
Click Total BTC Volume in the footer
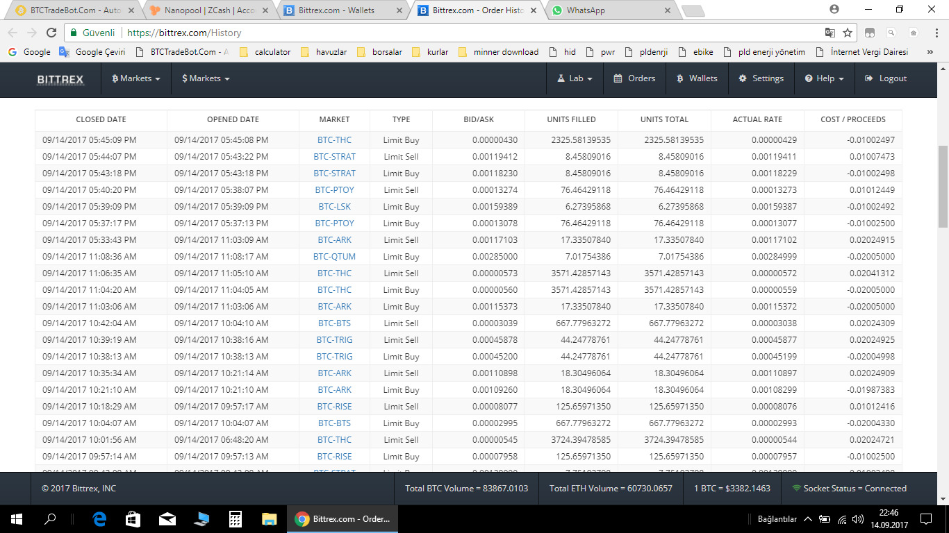[x=467, y=489]
